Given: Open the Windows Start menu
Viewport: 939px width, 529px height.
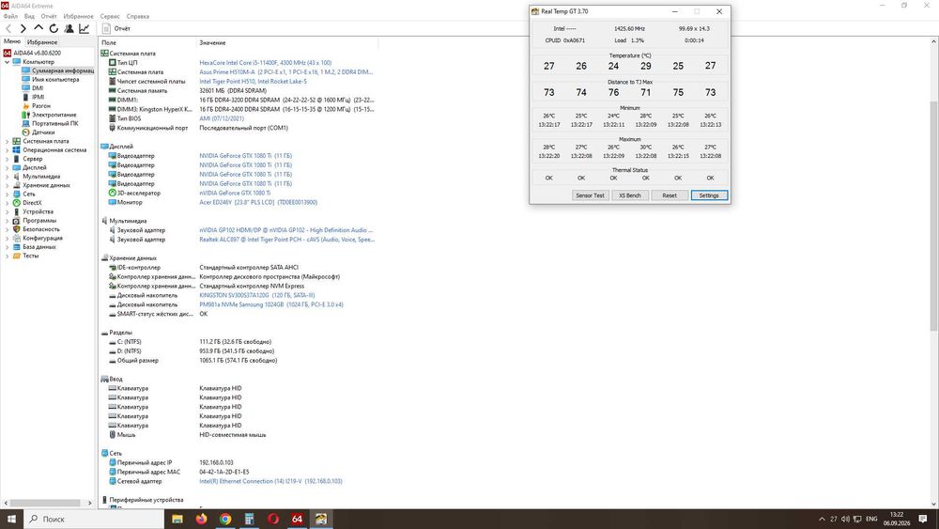Looking at the screenshot, I should [x=11, y=519].
